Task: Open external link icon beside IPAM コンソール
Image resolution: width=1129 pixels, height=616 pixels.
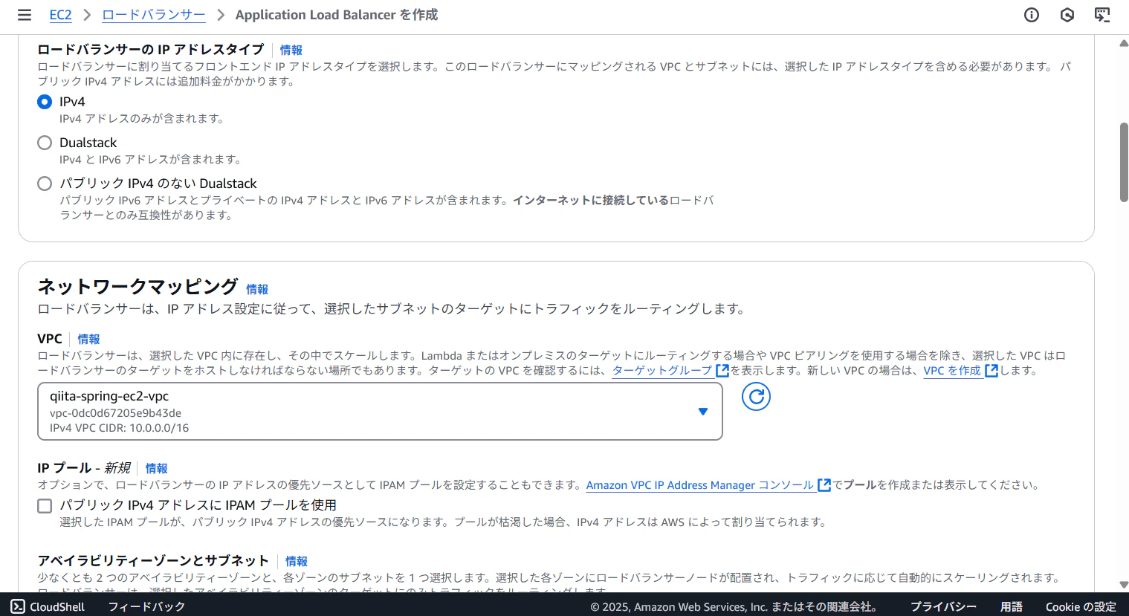Action: 824,485
